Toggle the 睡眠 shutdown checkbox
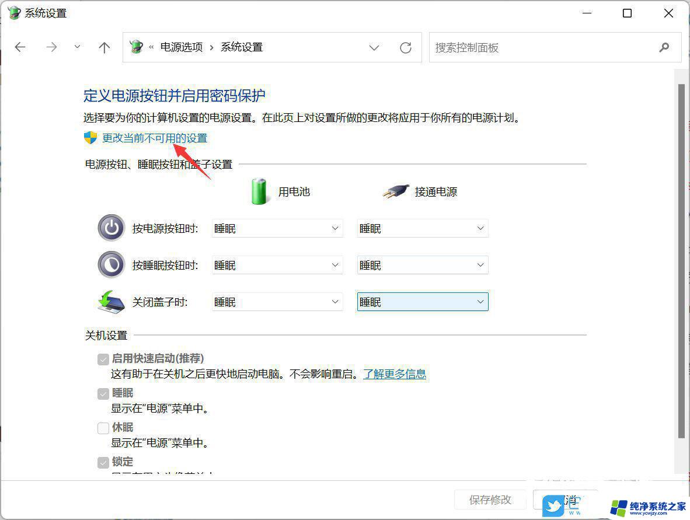Image resolution: width=690 pixels, height=520 pixels. pos(103,394)
